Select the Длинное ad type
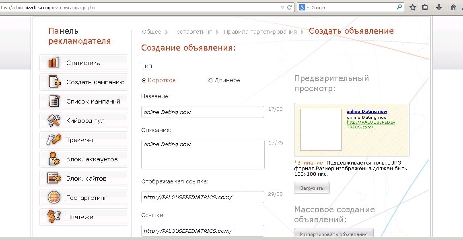This screenshot has height=240, width=463. 210,80
